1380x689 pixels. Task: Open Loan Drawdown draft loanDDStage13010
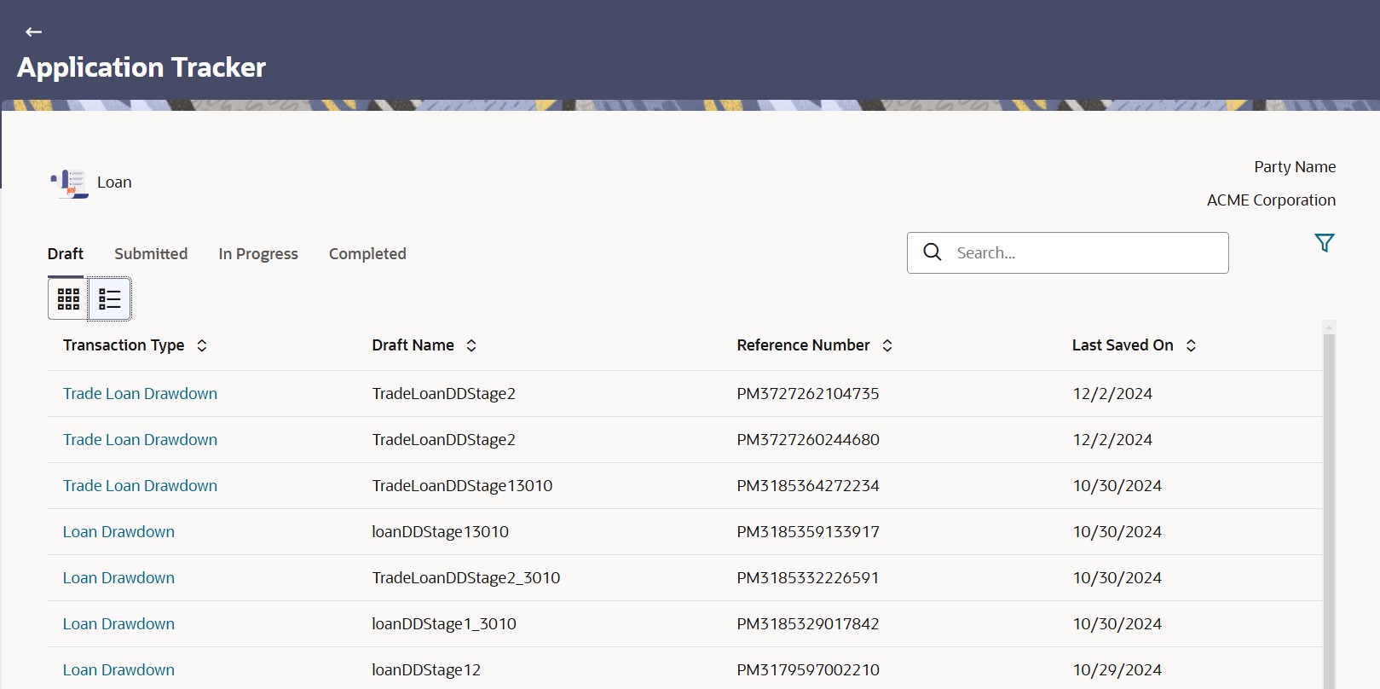118,532
